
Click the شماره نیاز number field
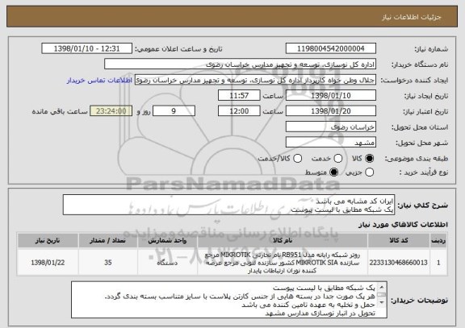331,48
